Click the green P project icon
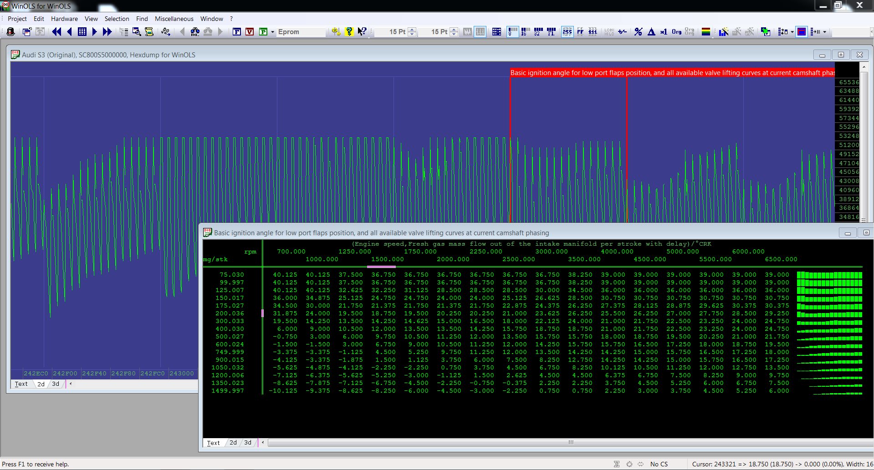 click(x=263, y=31)
